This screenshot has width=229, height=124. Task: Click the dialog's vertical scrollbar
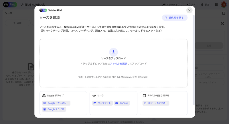pyautogui.click(x=194, y=60)
